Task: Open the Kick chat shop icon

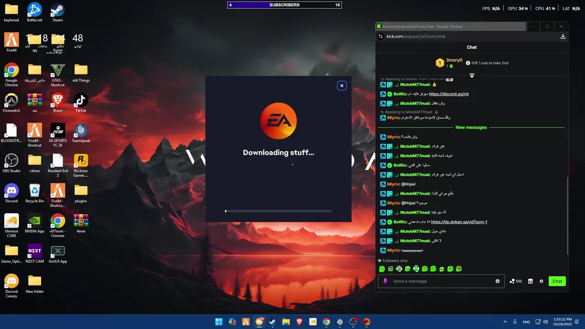Action: pyautogui.click(x=530, y=281)
